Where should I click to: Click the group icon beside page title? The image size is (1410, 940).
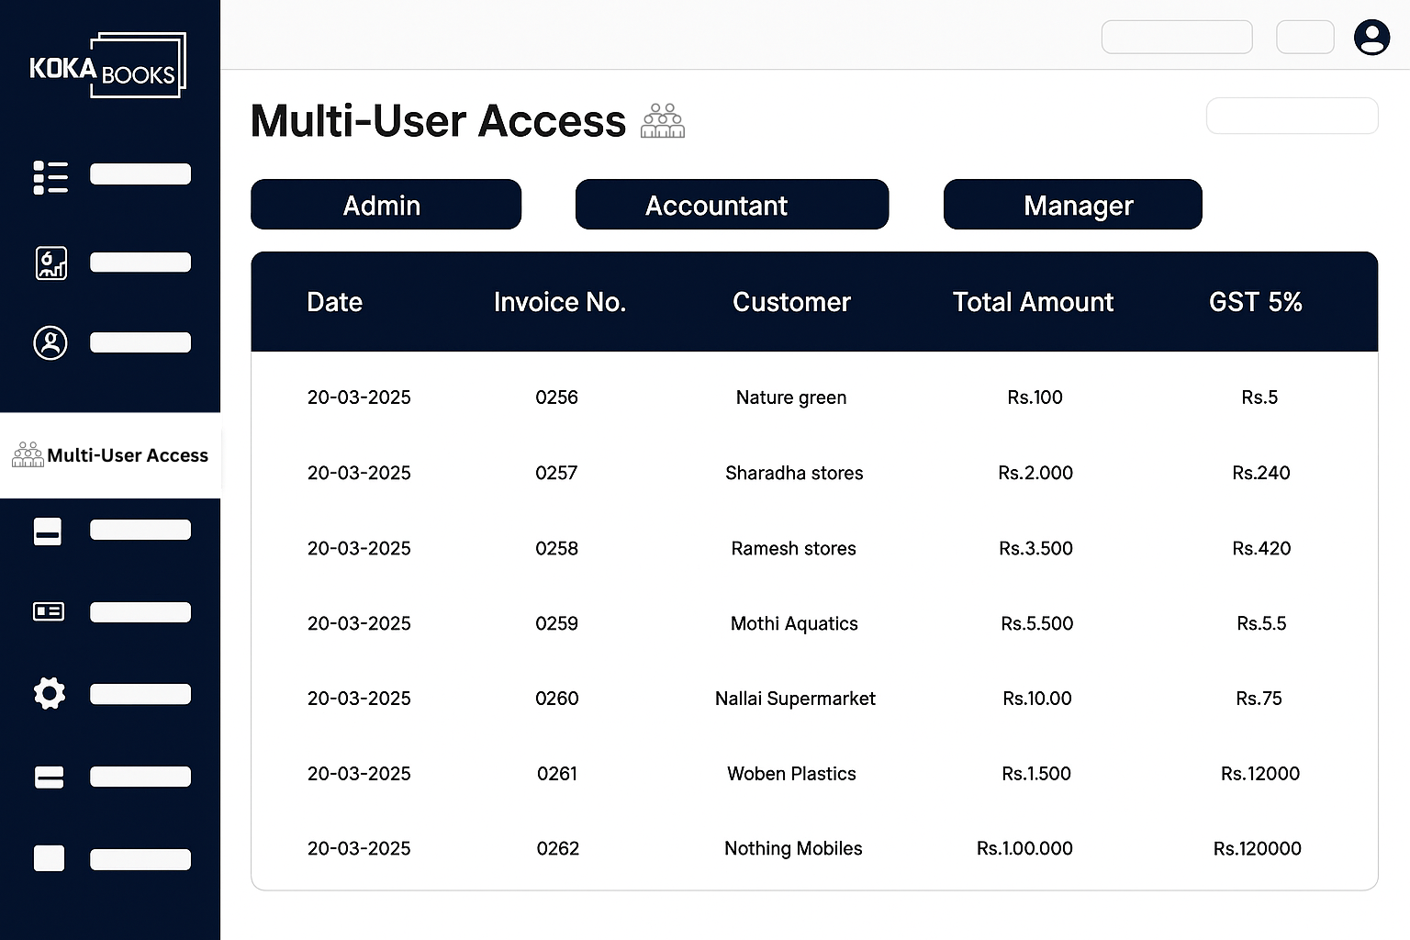pos(663,121)
